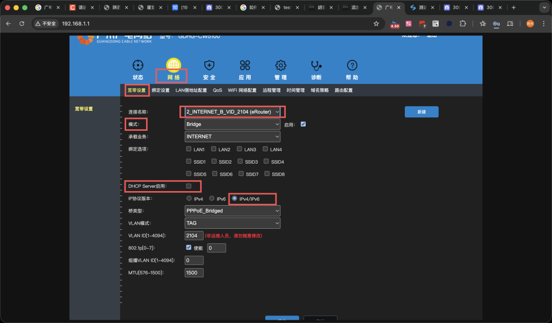
Task: Open the 模式 Bridge mode dropdown
Action: pos(232,124)
